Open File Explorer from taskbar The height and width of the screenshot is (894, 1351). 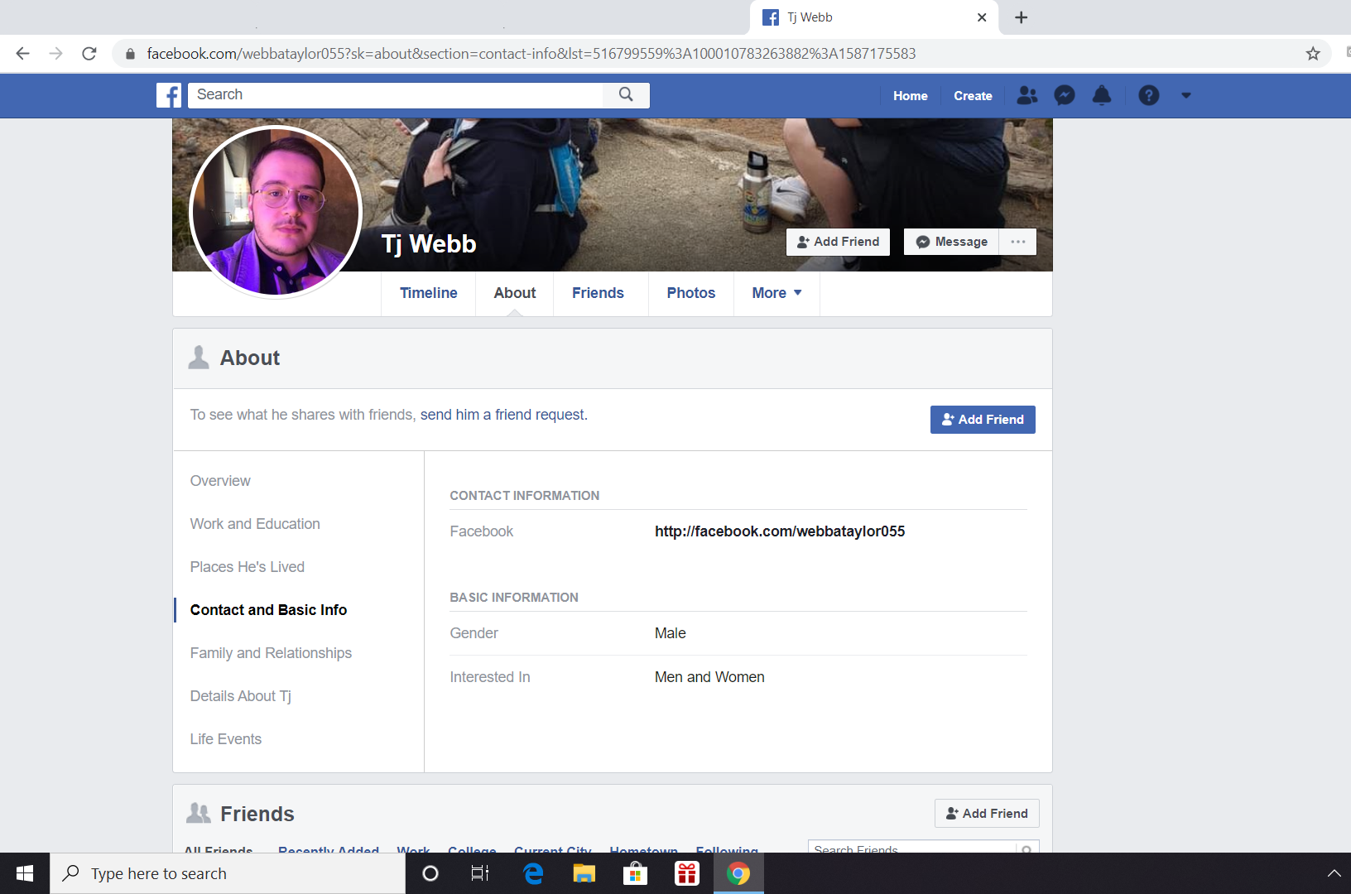pyautogui.click(x=584, y=873)
